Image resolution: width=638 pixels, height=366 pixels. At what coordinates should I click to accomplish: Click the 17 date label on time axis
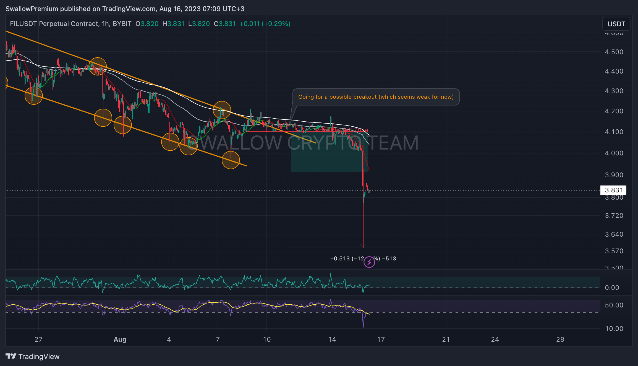(x=381, y=339)
